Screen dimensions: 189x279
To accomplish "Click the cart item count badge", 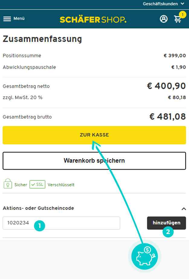I will coord(182,15).
